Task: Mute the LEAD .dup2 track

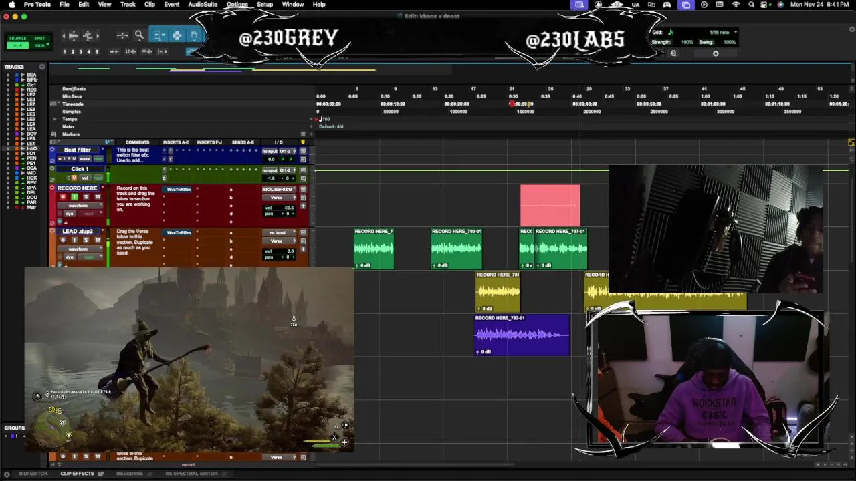Action: pyautogui.click(x=98, y=240)
